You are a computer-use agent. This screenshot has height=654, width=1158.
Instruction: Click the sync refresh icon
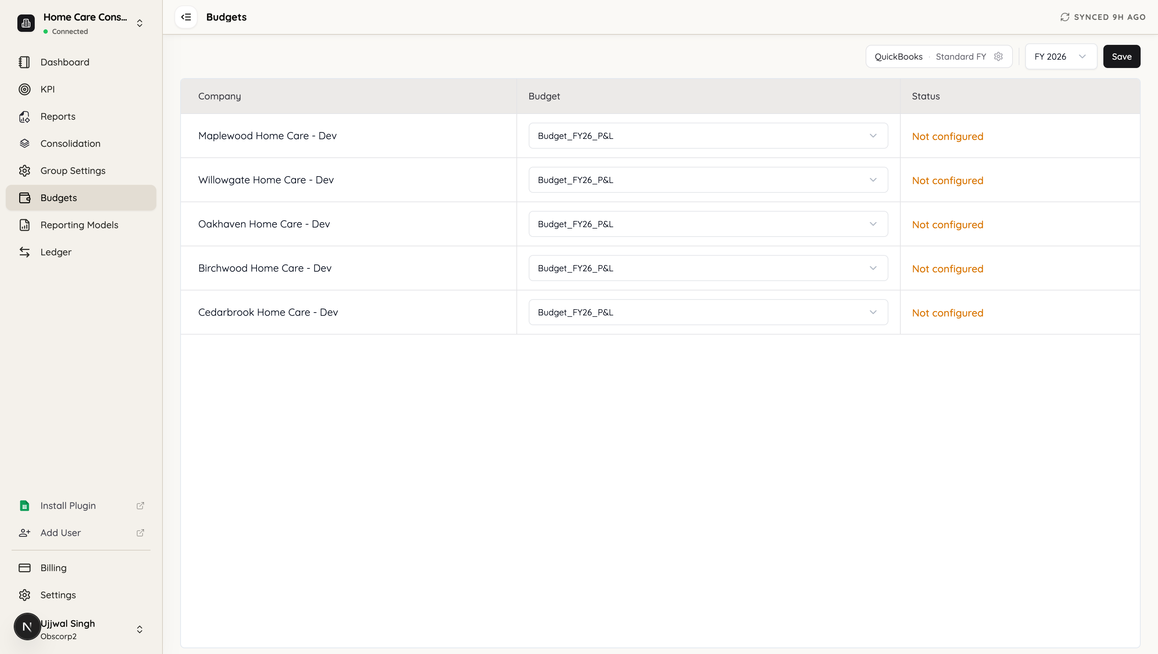[1065, 17]
